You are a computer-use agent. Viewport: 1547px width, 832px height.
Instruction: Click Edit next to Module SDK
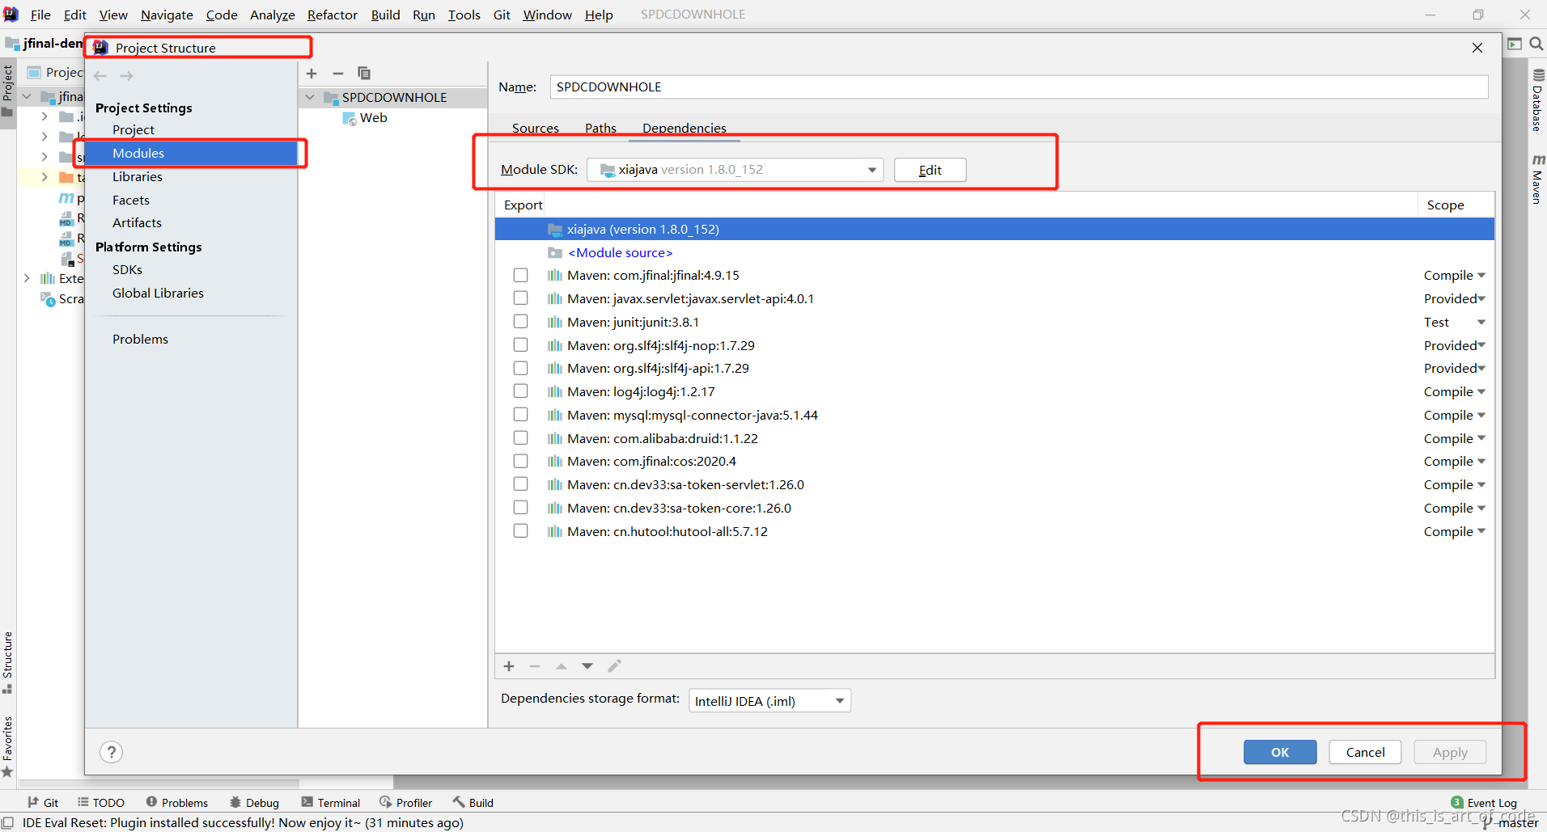(930, 170)
